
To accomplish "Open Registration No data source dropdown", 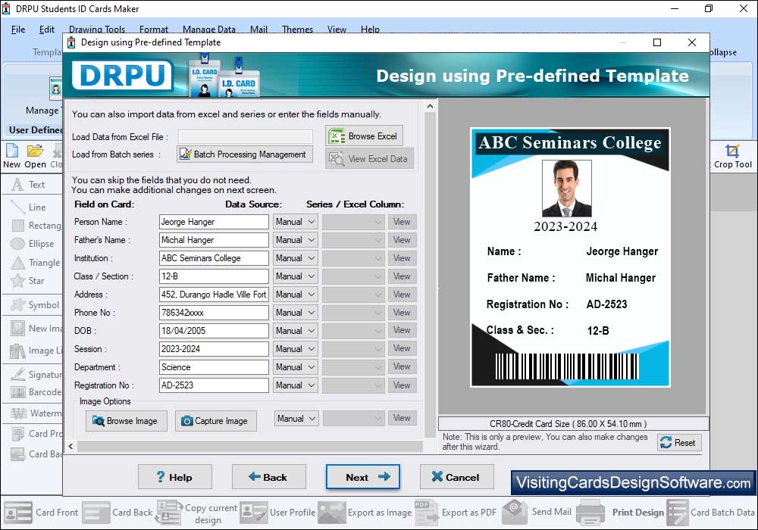I will [295, 385].
